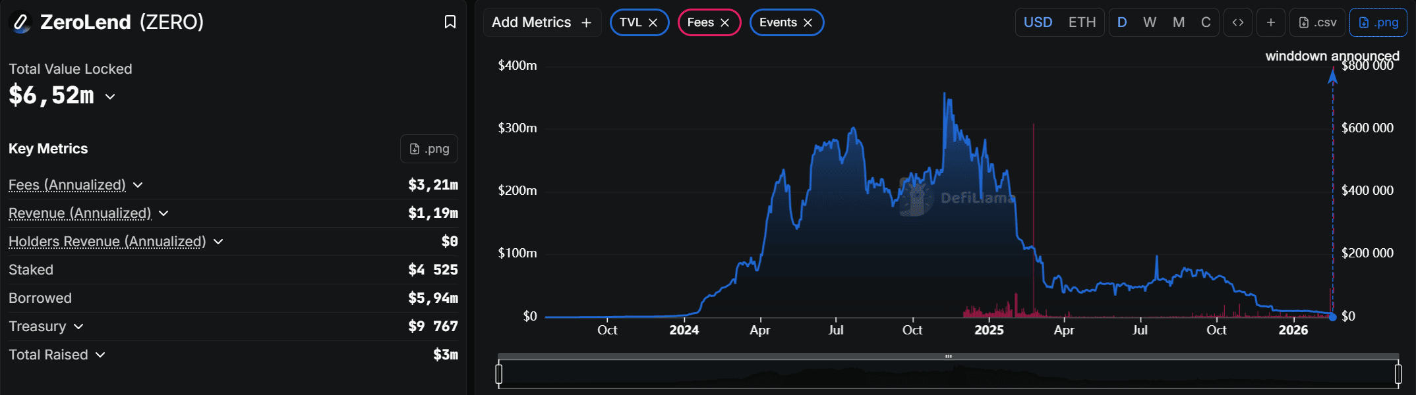
Task: Select monthly (M) chart grouping
Action: pos(1179,22)
